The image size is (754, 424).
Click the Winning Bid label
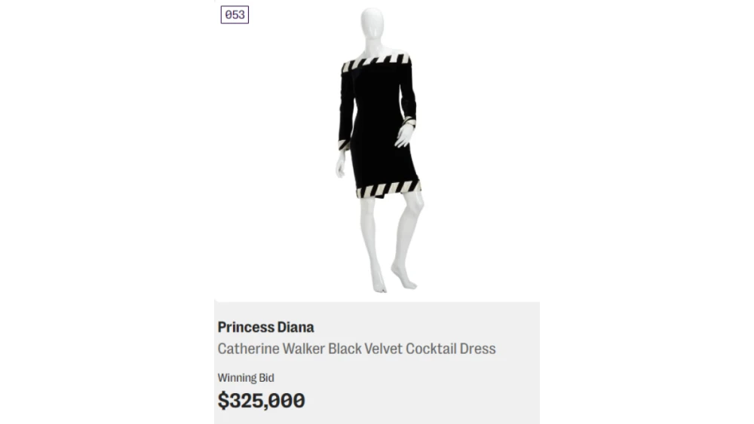point(246,378)
